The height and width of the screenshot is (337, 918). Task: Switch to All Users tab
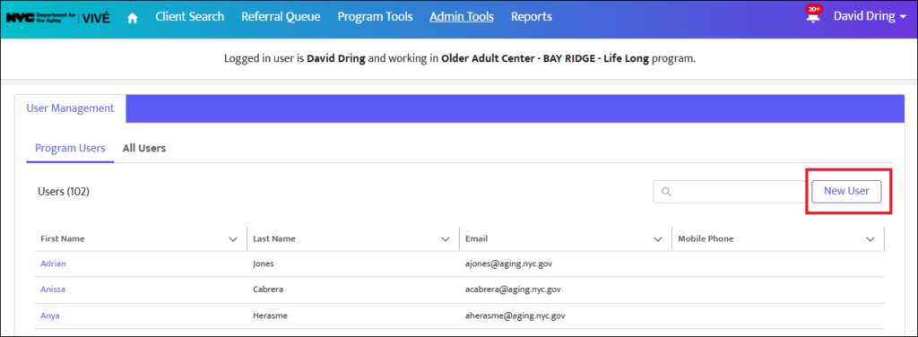[x=144, y=148]
